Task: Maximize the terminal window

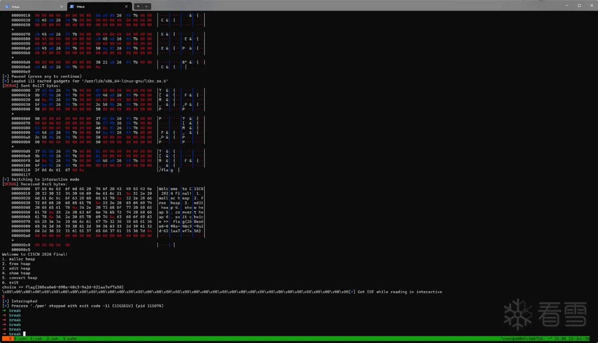Action: pos(579,5)
